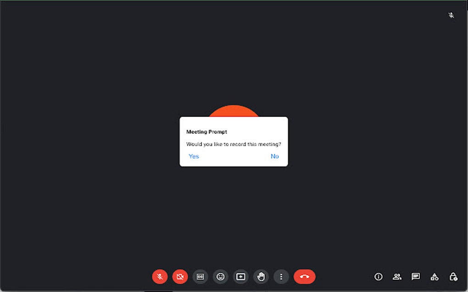Click the muted microphone indicator at top right
The width and height of the screenshot is (468, 292).
pos(451,15)
